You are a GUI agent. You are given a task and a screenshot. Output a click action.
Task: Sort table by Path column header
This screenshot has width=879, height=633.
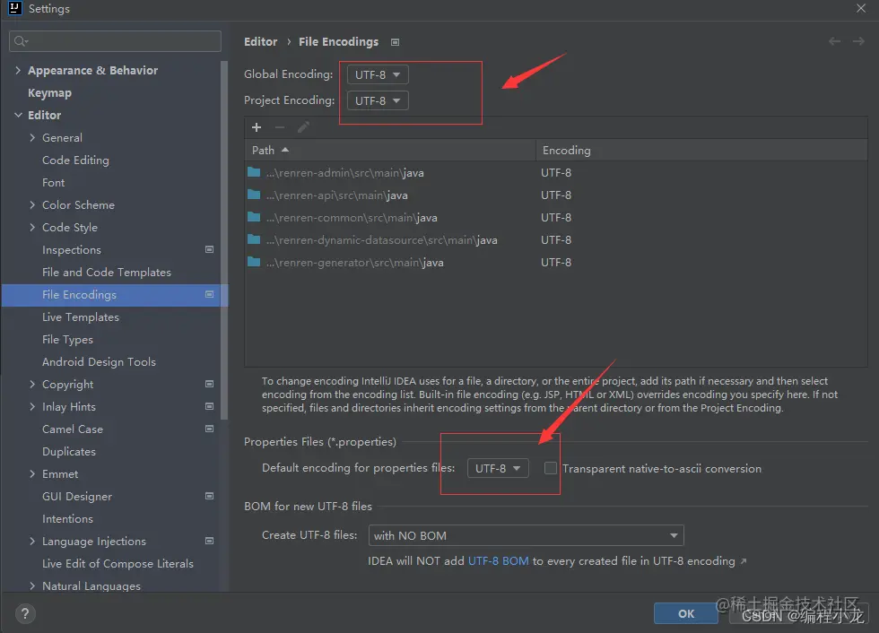pos(390,150)
